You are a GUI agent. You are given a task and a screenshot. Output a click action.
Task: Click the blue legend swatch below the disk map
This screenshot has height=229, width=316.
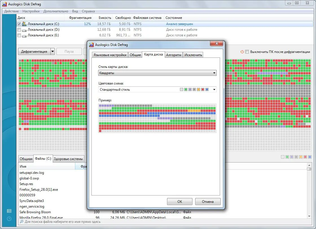point(310,157)
